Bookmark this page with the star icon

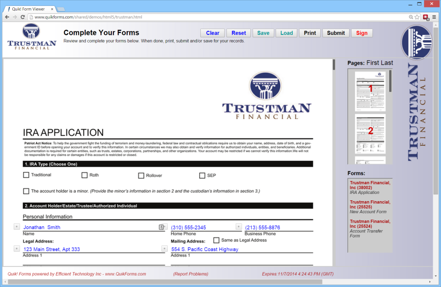[417, 17]
